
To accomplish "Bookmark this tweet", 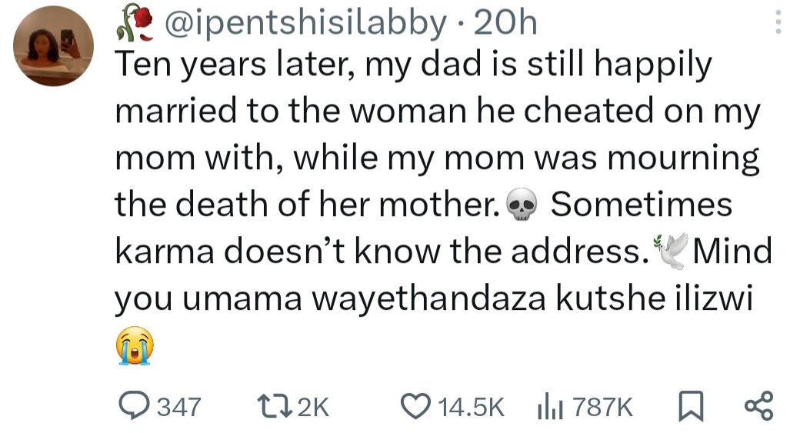I will point(692,405).
